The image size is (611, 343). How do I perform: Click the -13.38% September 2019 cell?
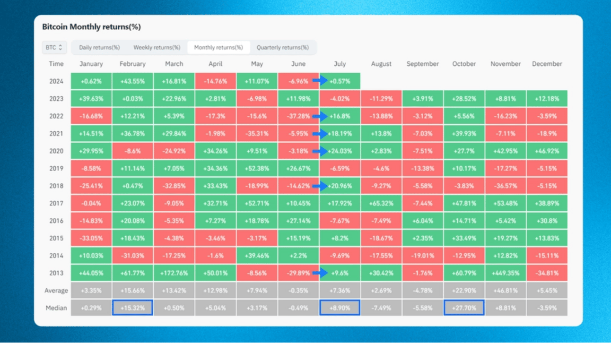(423, 169)
